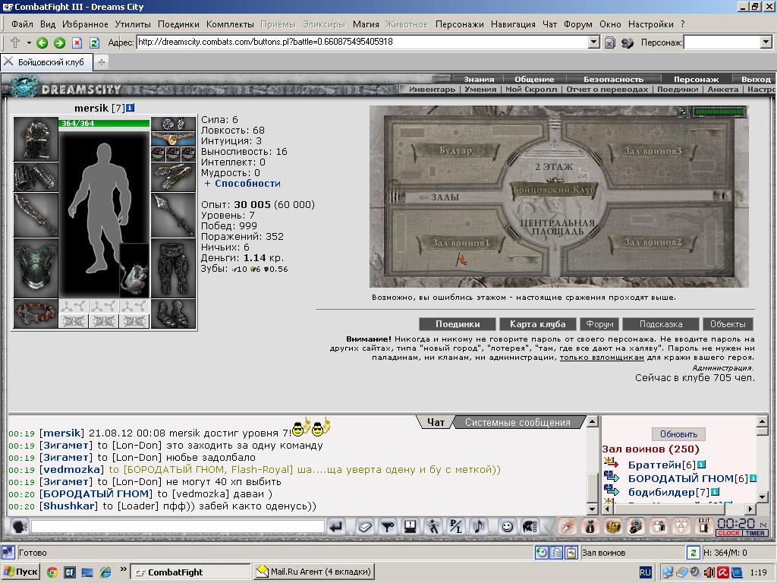Click the stop loading page icon

point(77,43)
